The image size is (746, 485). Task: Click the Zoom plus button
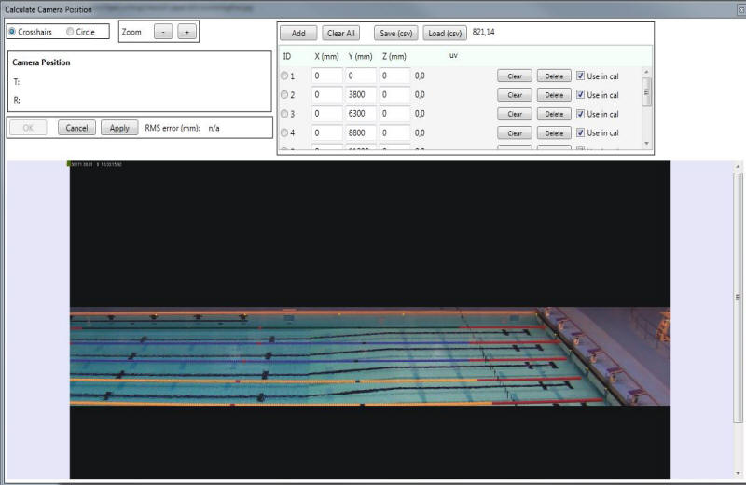click(187, 32)
